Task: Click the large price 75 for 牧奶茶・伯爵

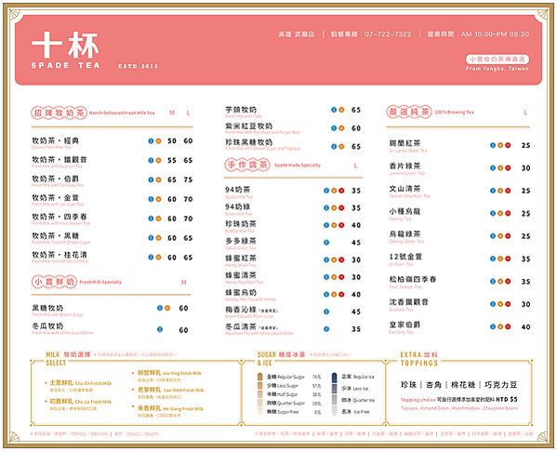Action: point(188,179)
